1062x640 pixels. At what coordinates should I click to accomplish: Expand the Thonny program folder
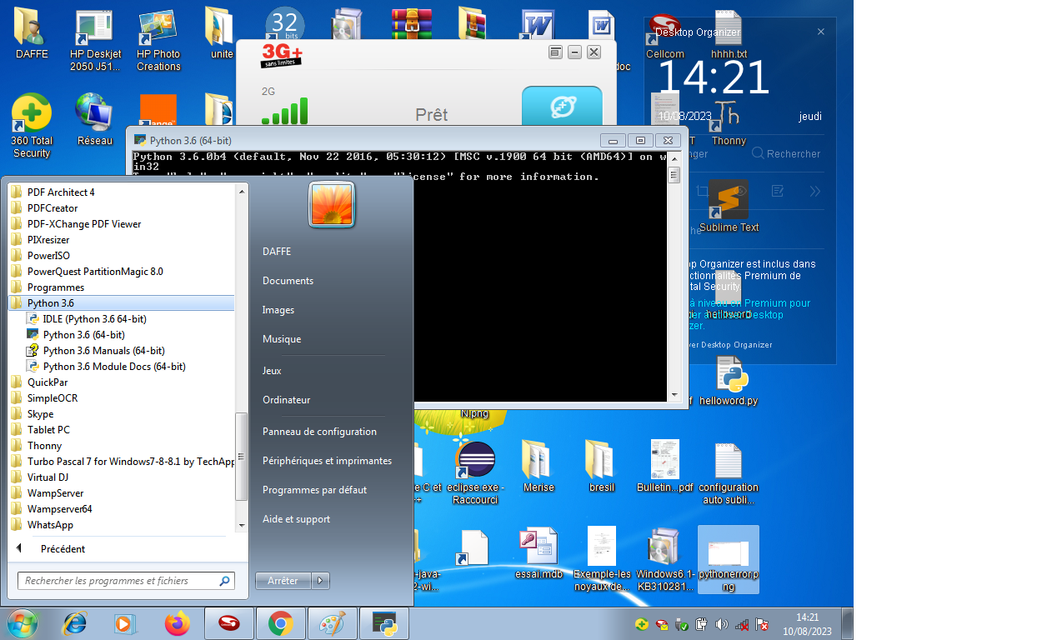tap(44, 446)
